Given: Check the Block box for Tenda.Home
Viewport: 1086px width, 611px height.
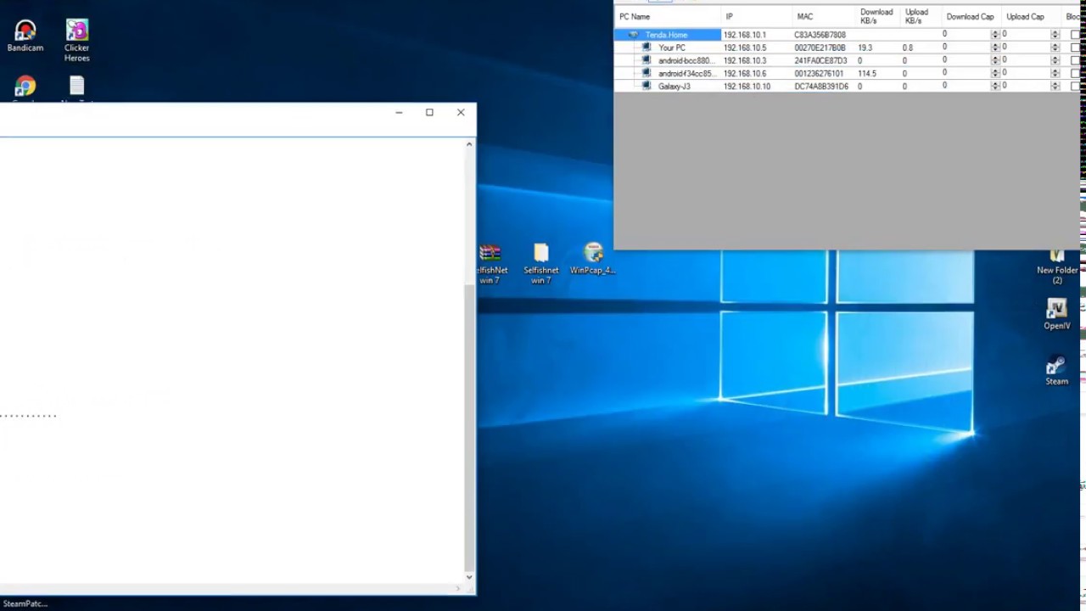Looking at the screenshot, I should click(x=1075, y=35).
